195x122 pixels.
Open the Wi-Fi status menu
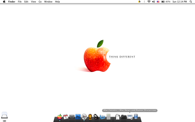tap(149, 2)
